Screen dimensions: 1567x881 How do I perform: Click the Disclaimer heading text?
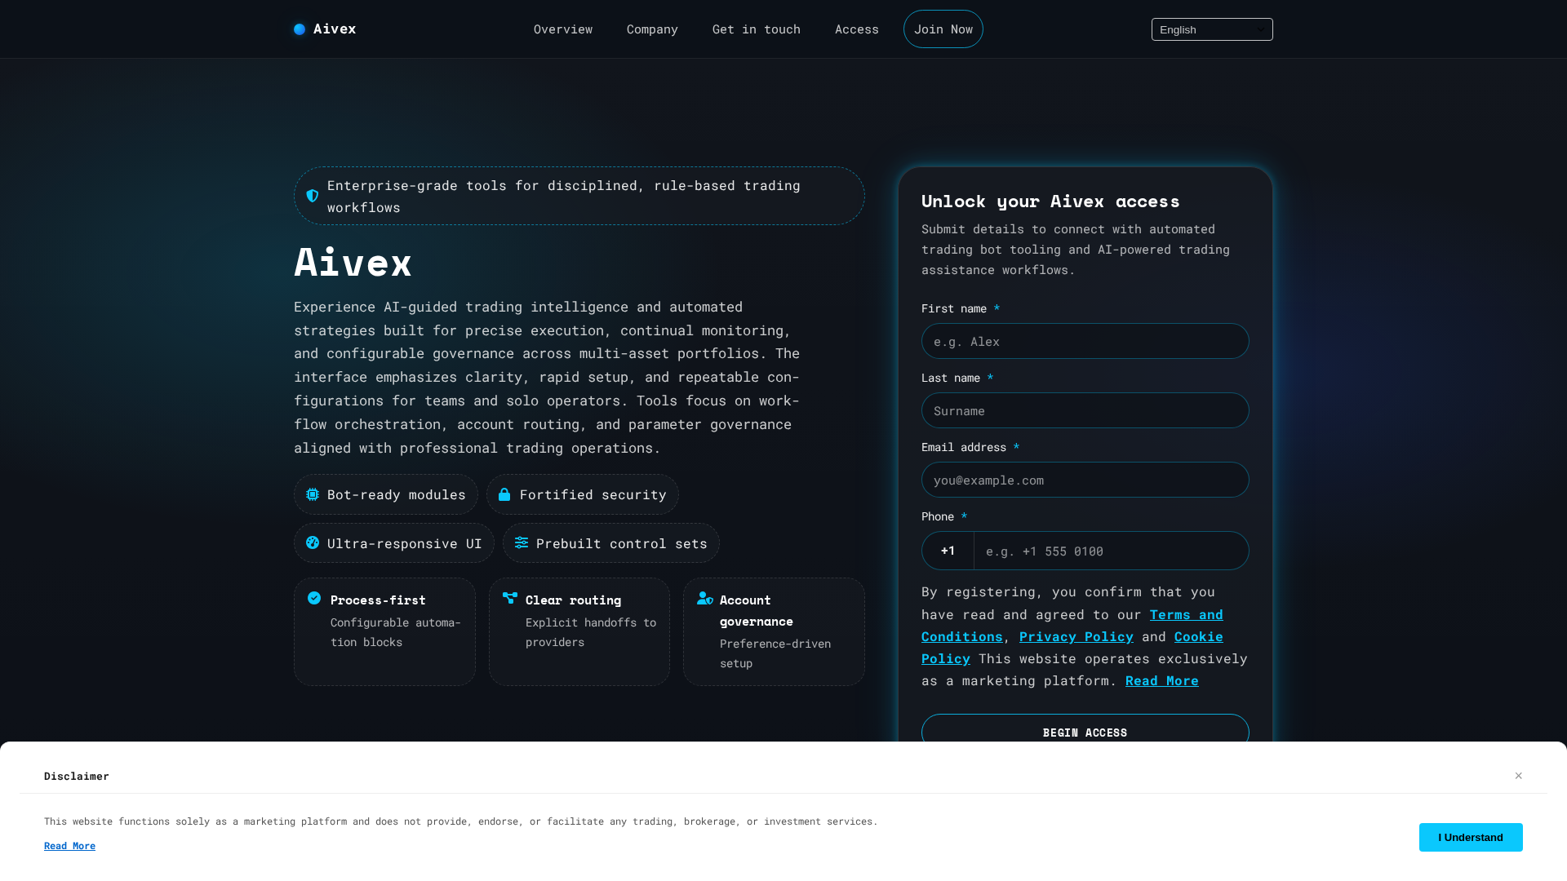(77, 776)
